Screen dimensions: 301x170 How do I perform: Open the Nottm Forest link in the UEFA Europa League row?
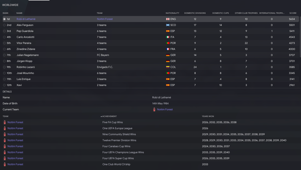tap(15, 128)
